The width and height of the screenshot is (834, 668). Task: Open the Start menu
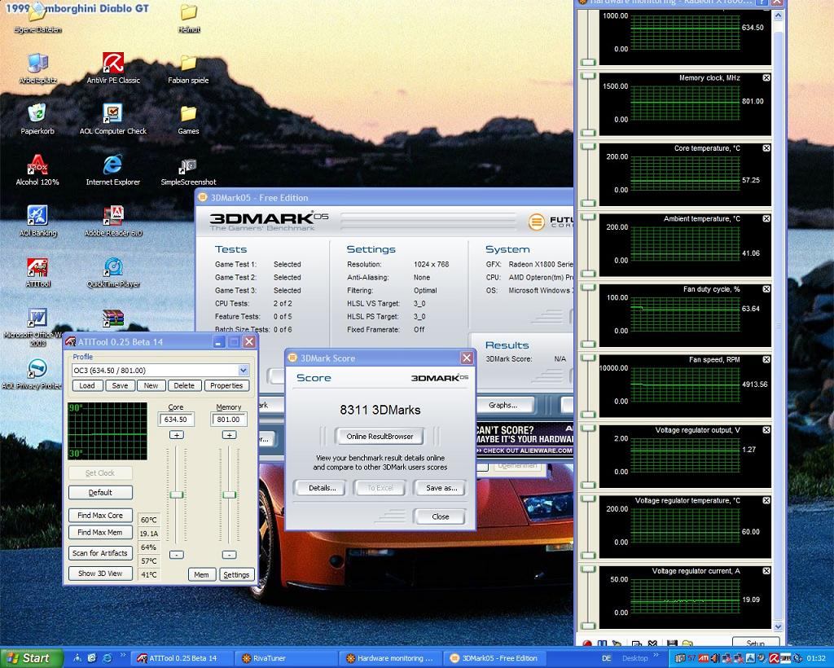click(32, 658)
